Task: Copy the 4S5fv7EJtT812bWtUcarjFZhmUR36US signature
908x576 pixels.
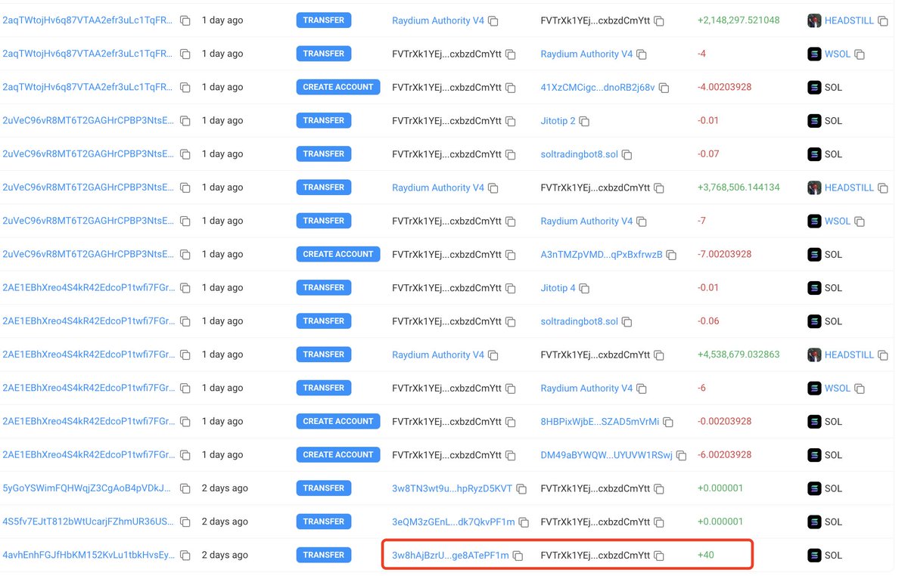Action: tap(185, 522)
